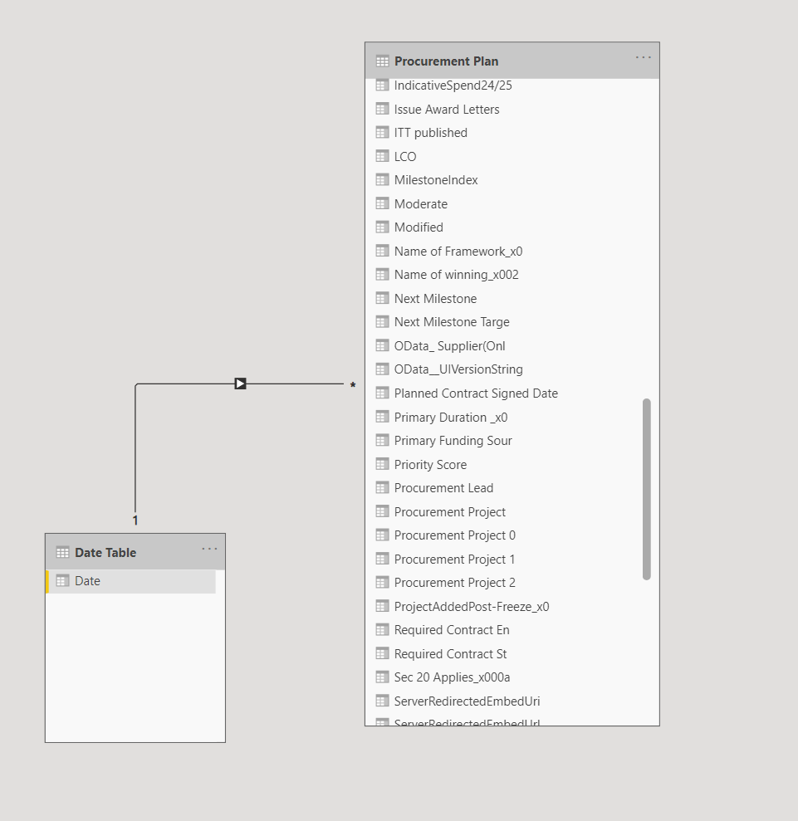Select the Moderate field
This screenshot has height=821, width=798.
pyautogui.click(x=420, y=204)
